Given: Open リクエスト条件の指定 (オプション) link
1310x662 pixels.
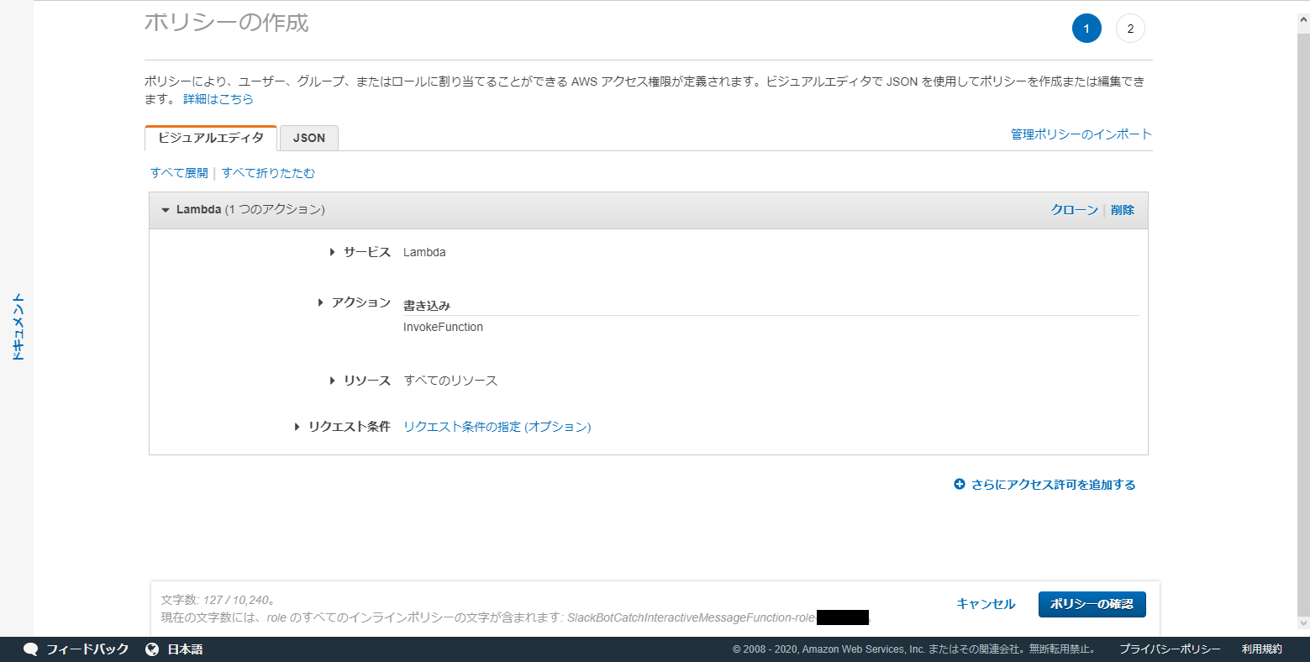Looking at the screenshot, I should (497, 427).
